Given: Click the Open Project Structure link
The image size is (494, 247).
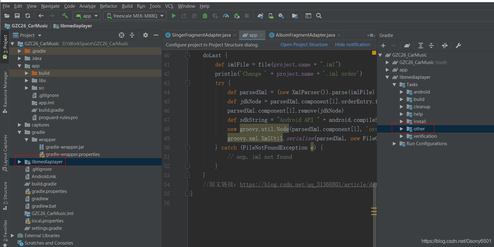Looking at the screenshot, I should 304,45.
